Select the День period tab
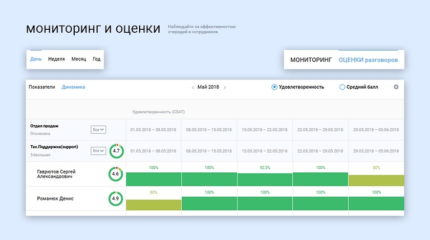 coord(36,59)
